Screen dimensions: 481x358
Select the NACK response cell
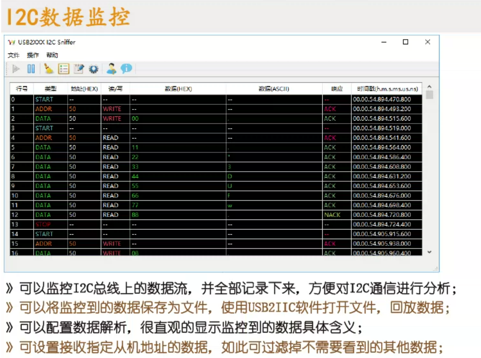click(x=337, y=215)
